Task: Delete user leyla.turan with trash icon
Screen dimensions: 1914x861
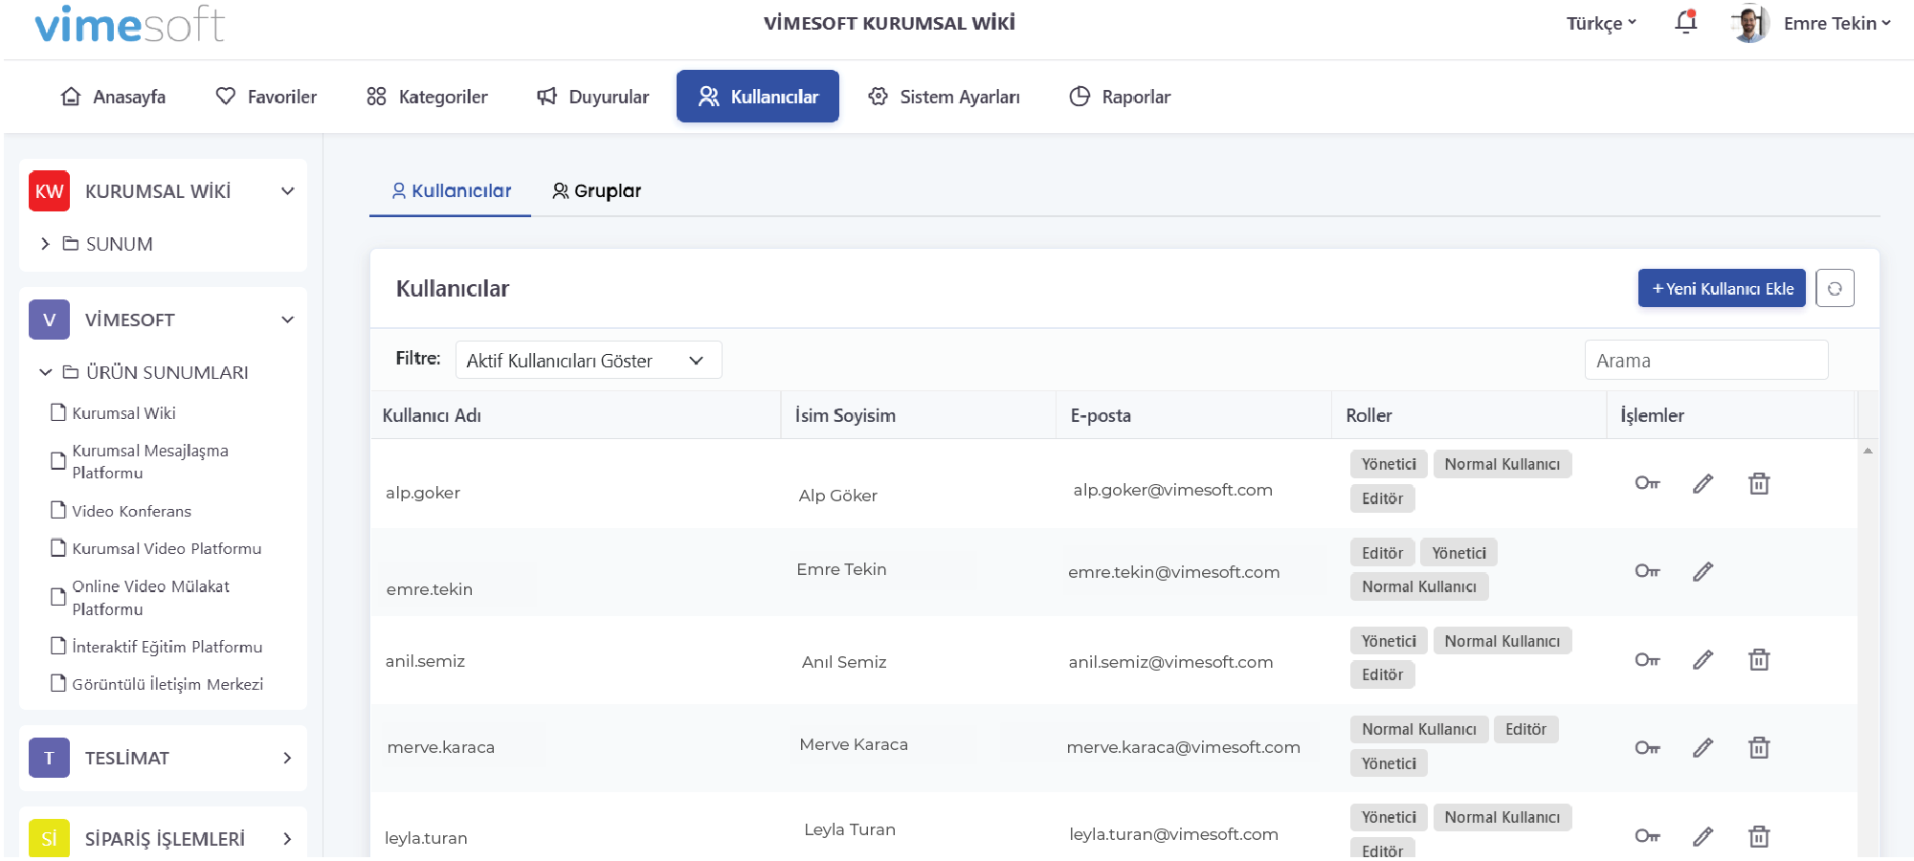Action: pos(1759,836)
